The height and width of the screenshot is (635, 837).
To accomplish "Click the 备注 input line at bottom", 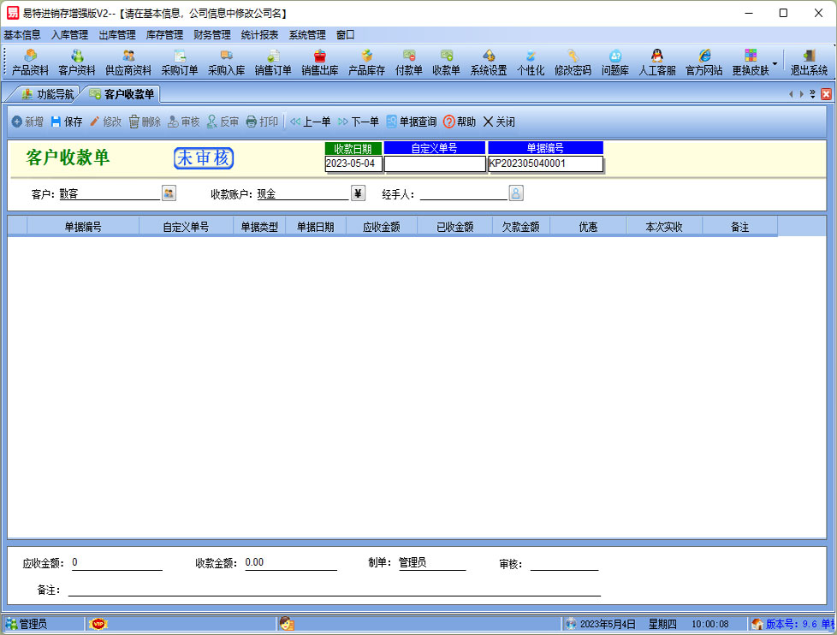I will pyautogui.click(x=334, y=589).
